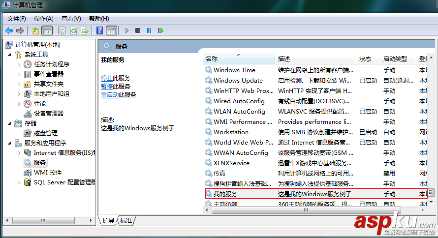438x238 pixels.
Task: Select 任务计划程序 tree item
Action: pyautogui.click(x=51, y=64)
